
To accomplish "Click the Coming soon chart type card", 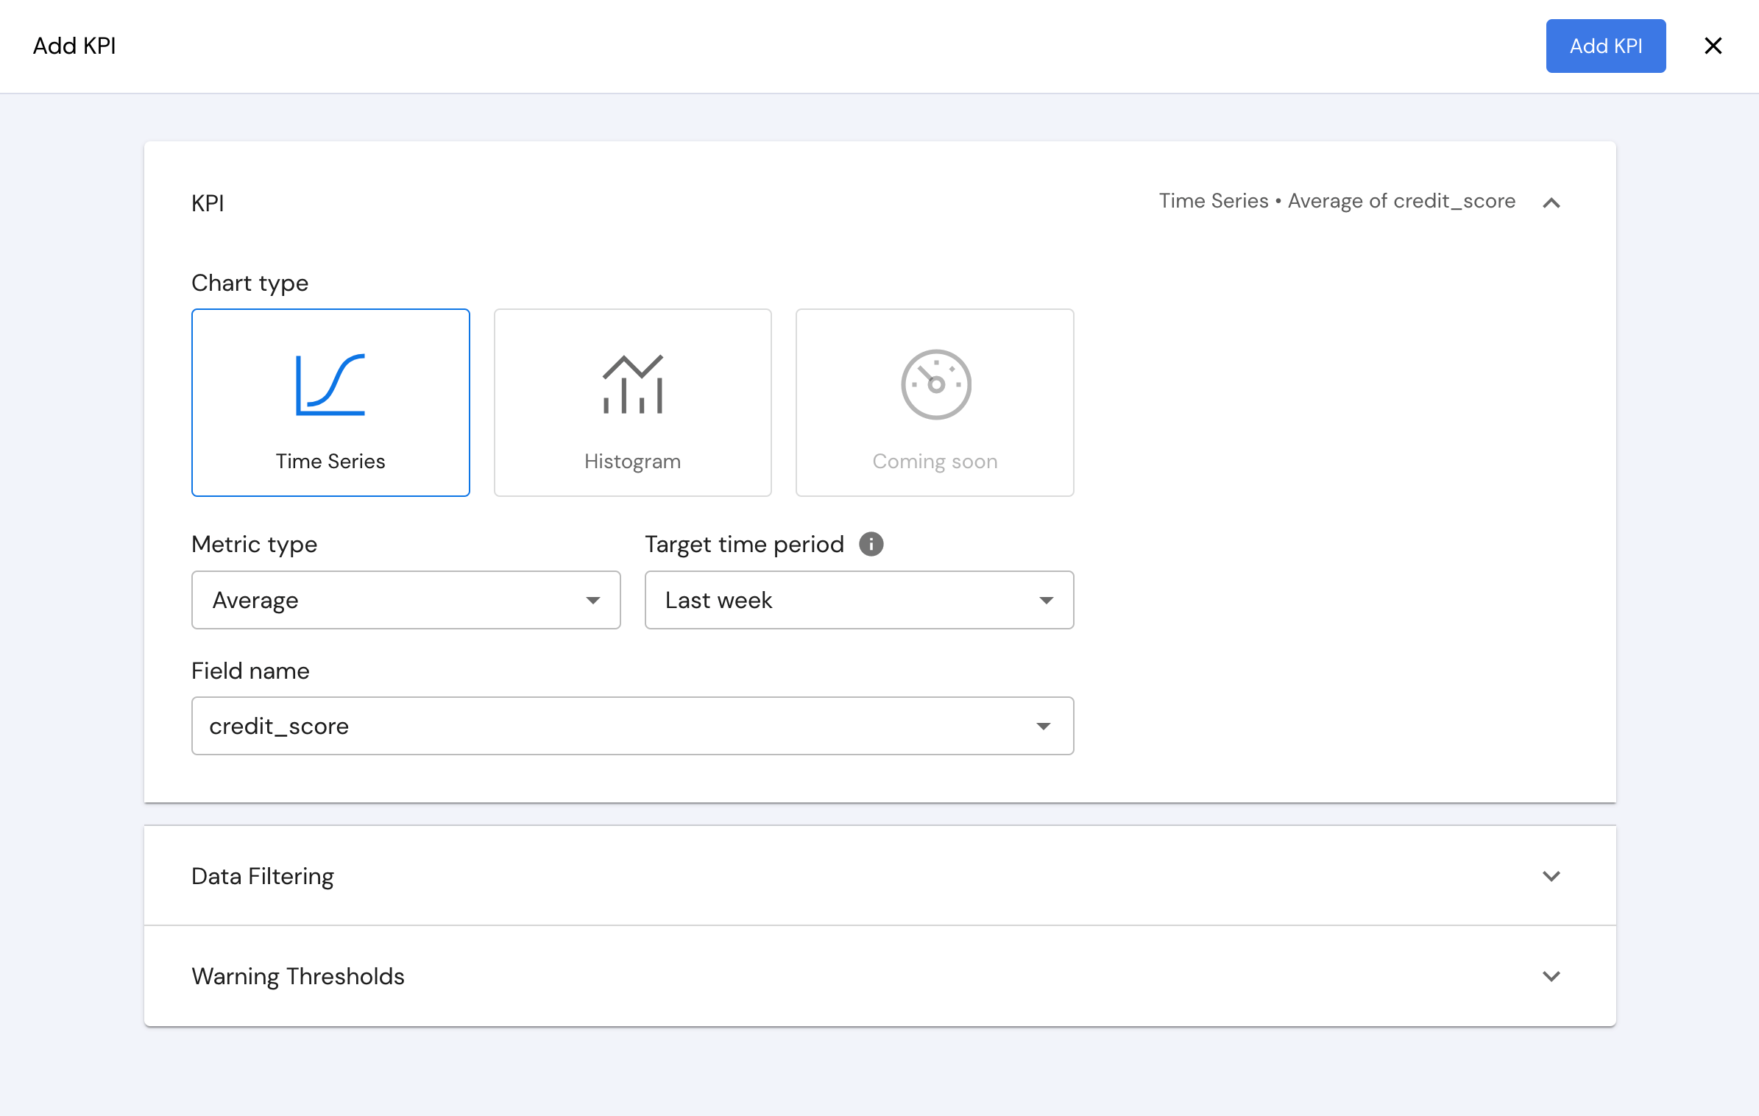I will [935, 442].
